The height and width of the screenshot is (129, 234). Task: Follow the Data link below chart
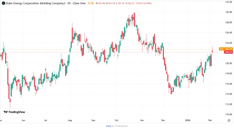coord(108,126)
